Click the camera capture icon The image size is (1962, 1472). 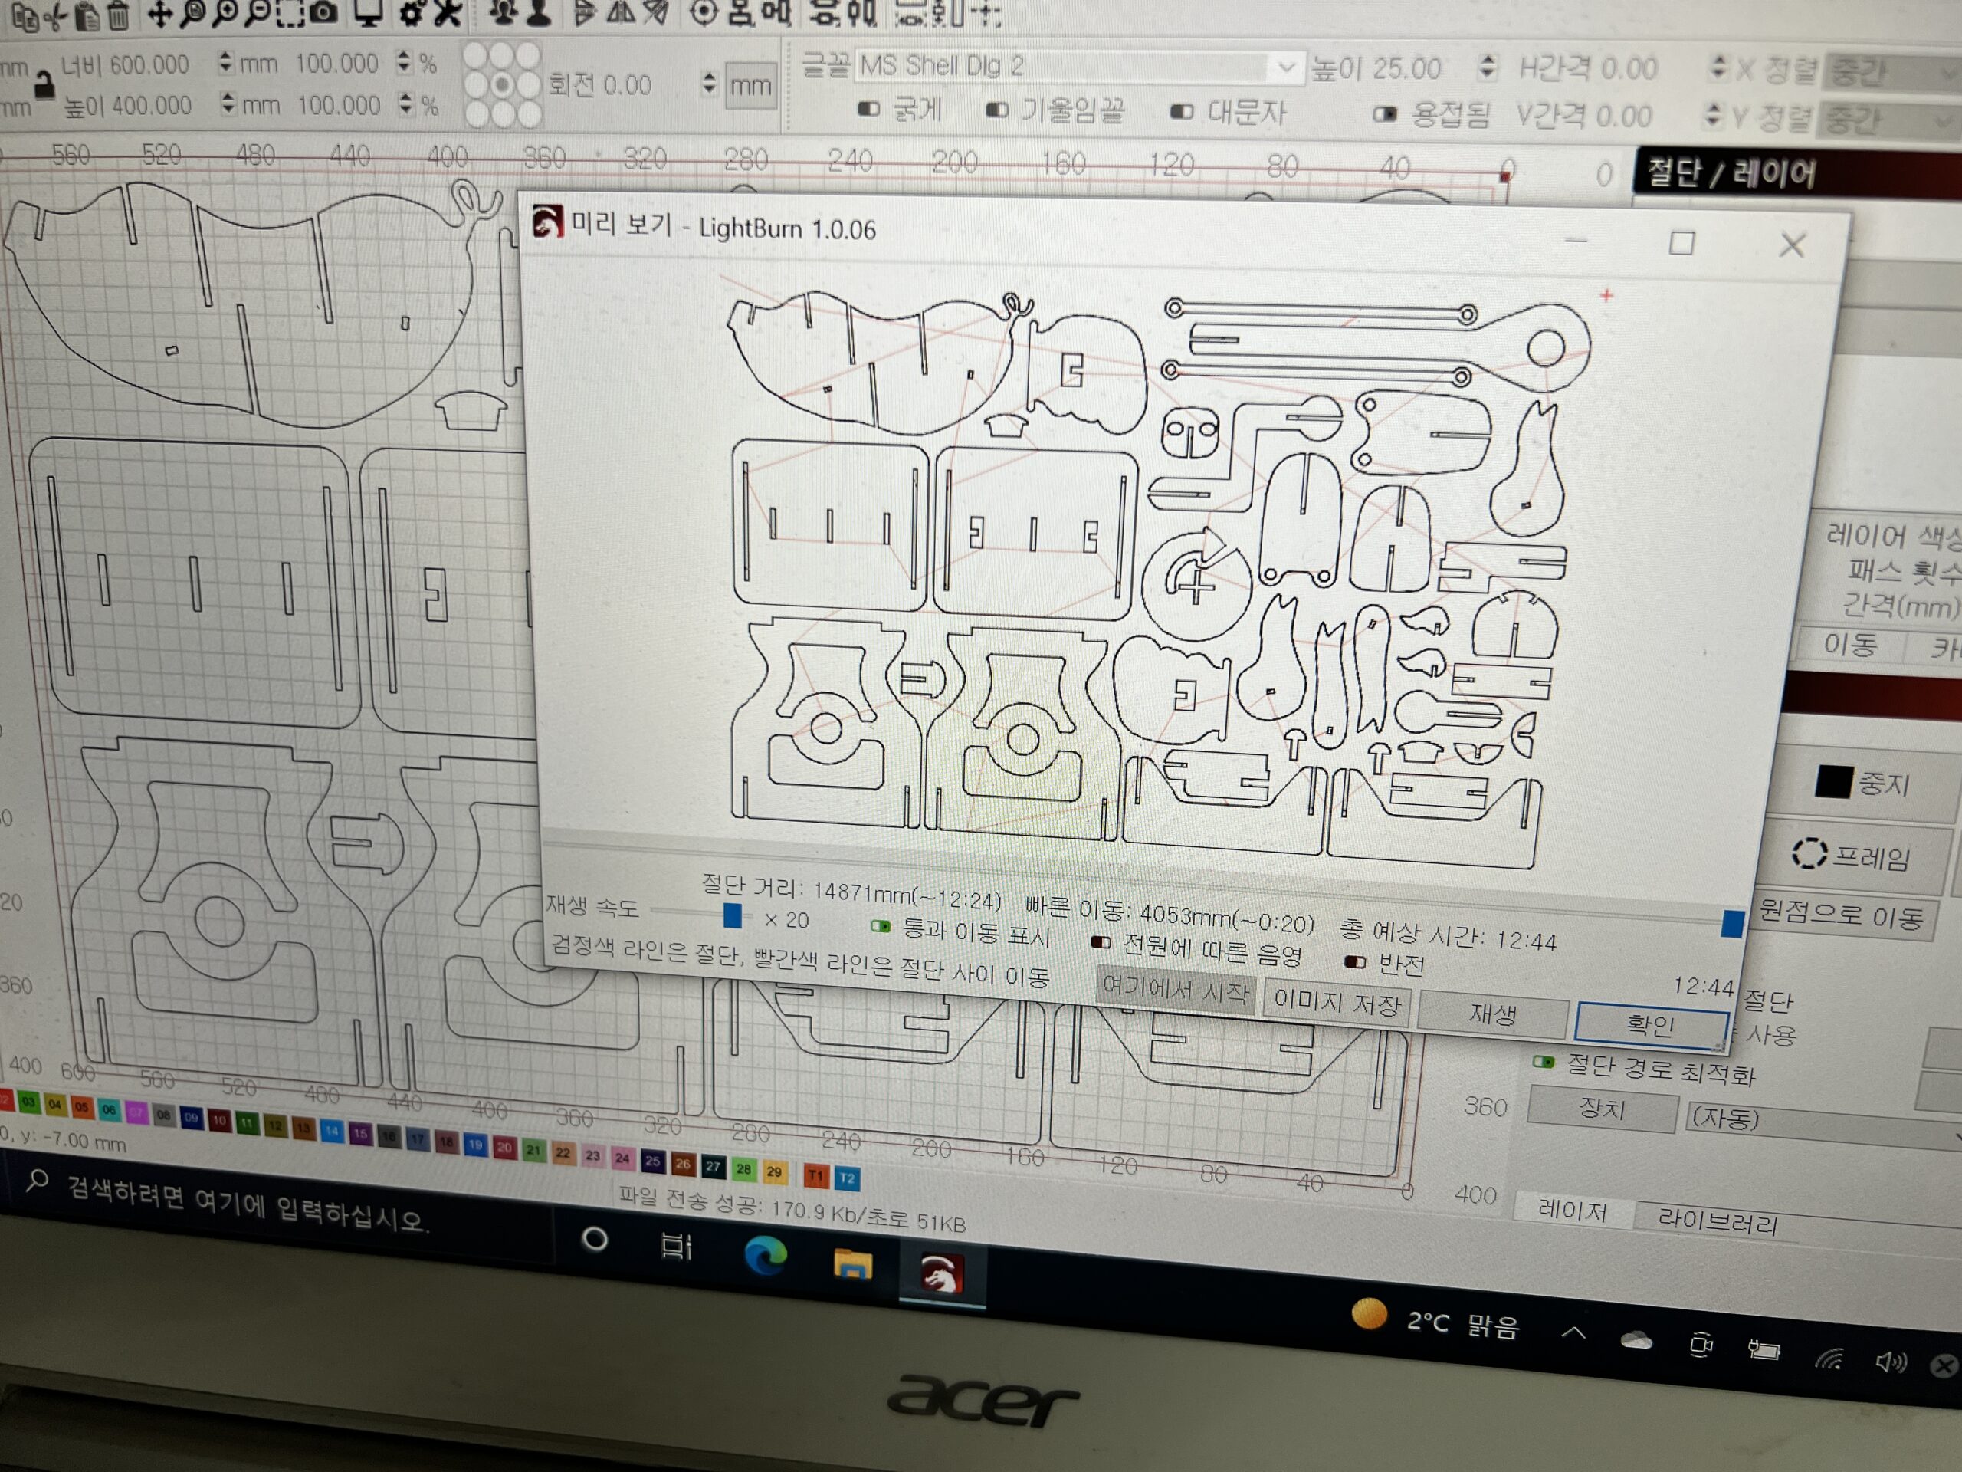(x=325, y=11)
